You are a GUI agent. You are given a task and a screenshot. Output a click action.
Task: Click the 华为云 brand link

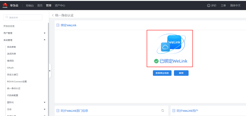click(x=14, y=5)
